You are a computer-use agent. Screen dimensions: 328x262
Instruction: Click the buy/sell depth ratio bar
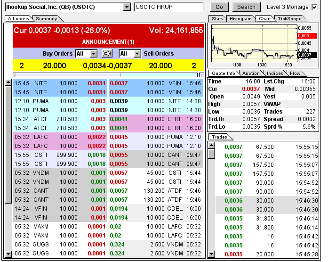coord(105,74)
